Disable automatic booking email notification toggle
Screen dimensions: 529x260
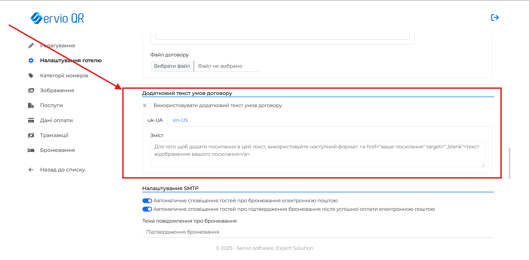click(x=147, y=201)
